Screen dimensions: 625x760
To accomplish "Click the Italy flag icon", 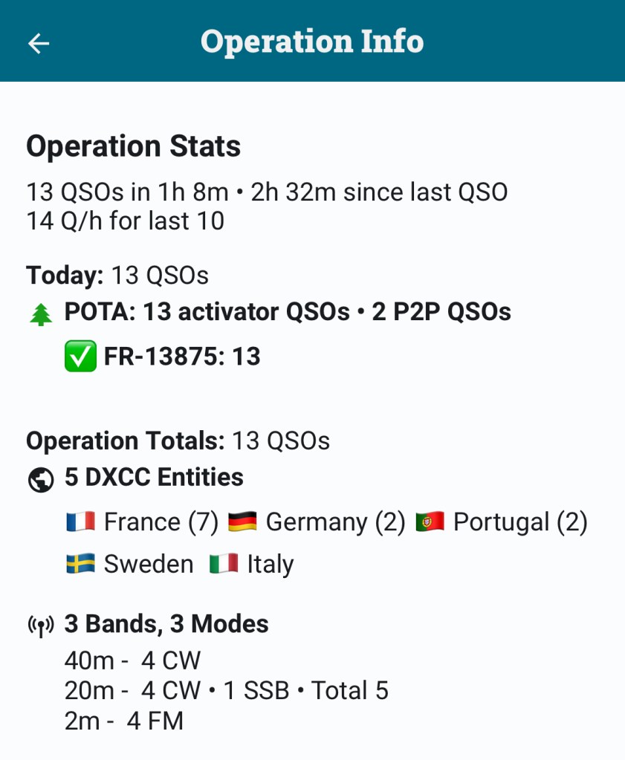I will click(x=224, y=565).
